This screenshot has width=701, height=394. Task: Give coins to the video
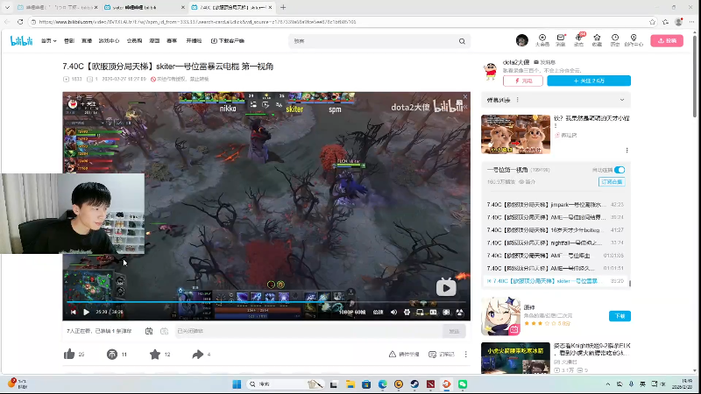point(112,355)
